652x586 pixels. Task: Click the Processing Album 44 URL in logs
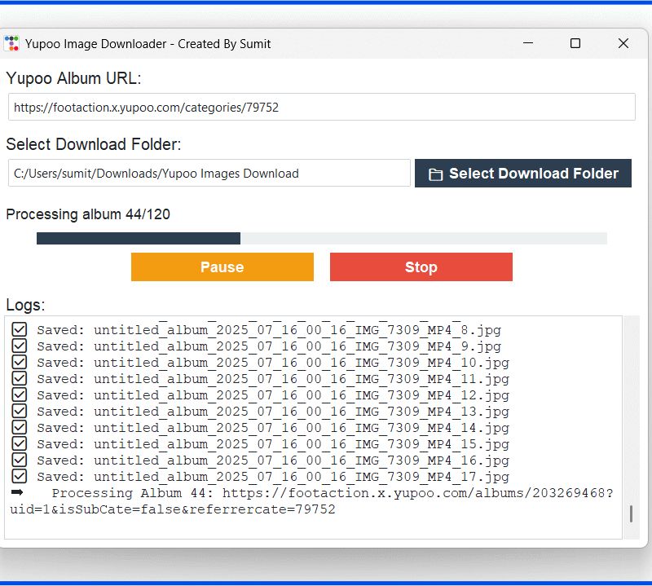[x=416, y=493]
